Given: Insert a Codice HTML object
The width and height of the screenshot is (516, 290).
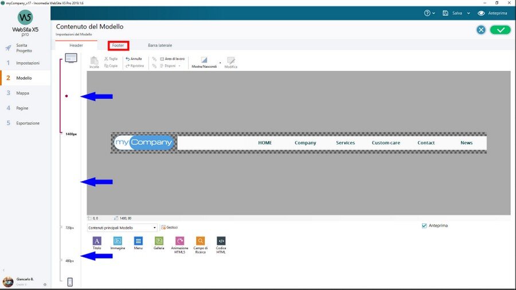Looking at the screenshot, I should point(221,241).
